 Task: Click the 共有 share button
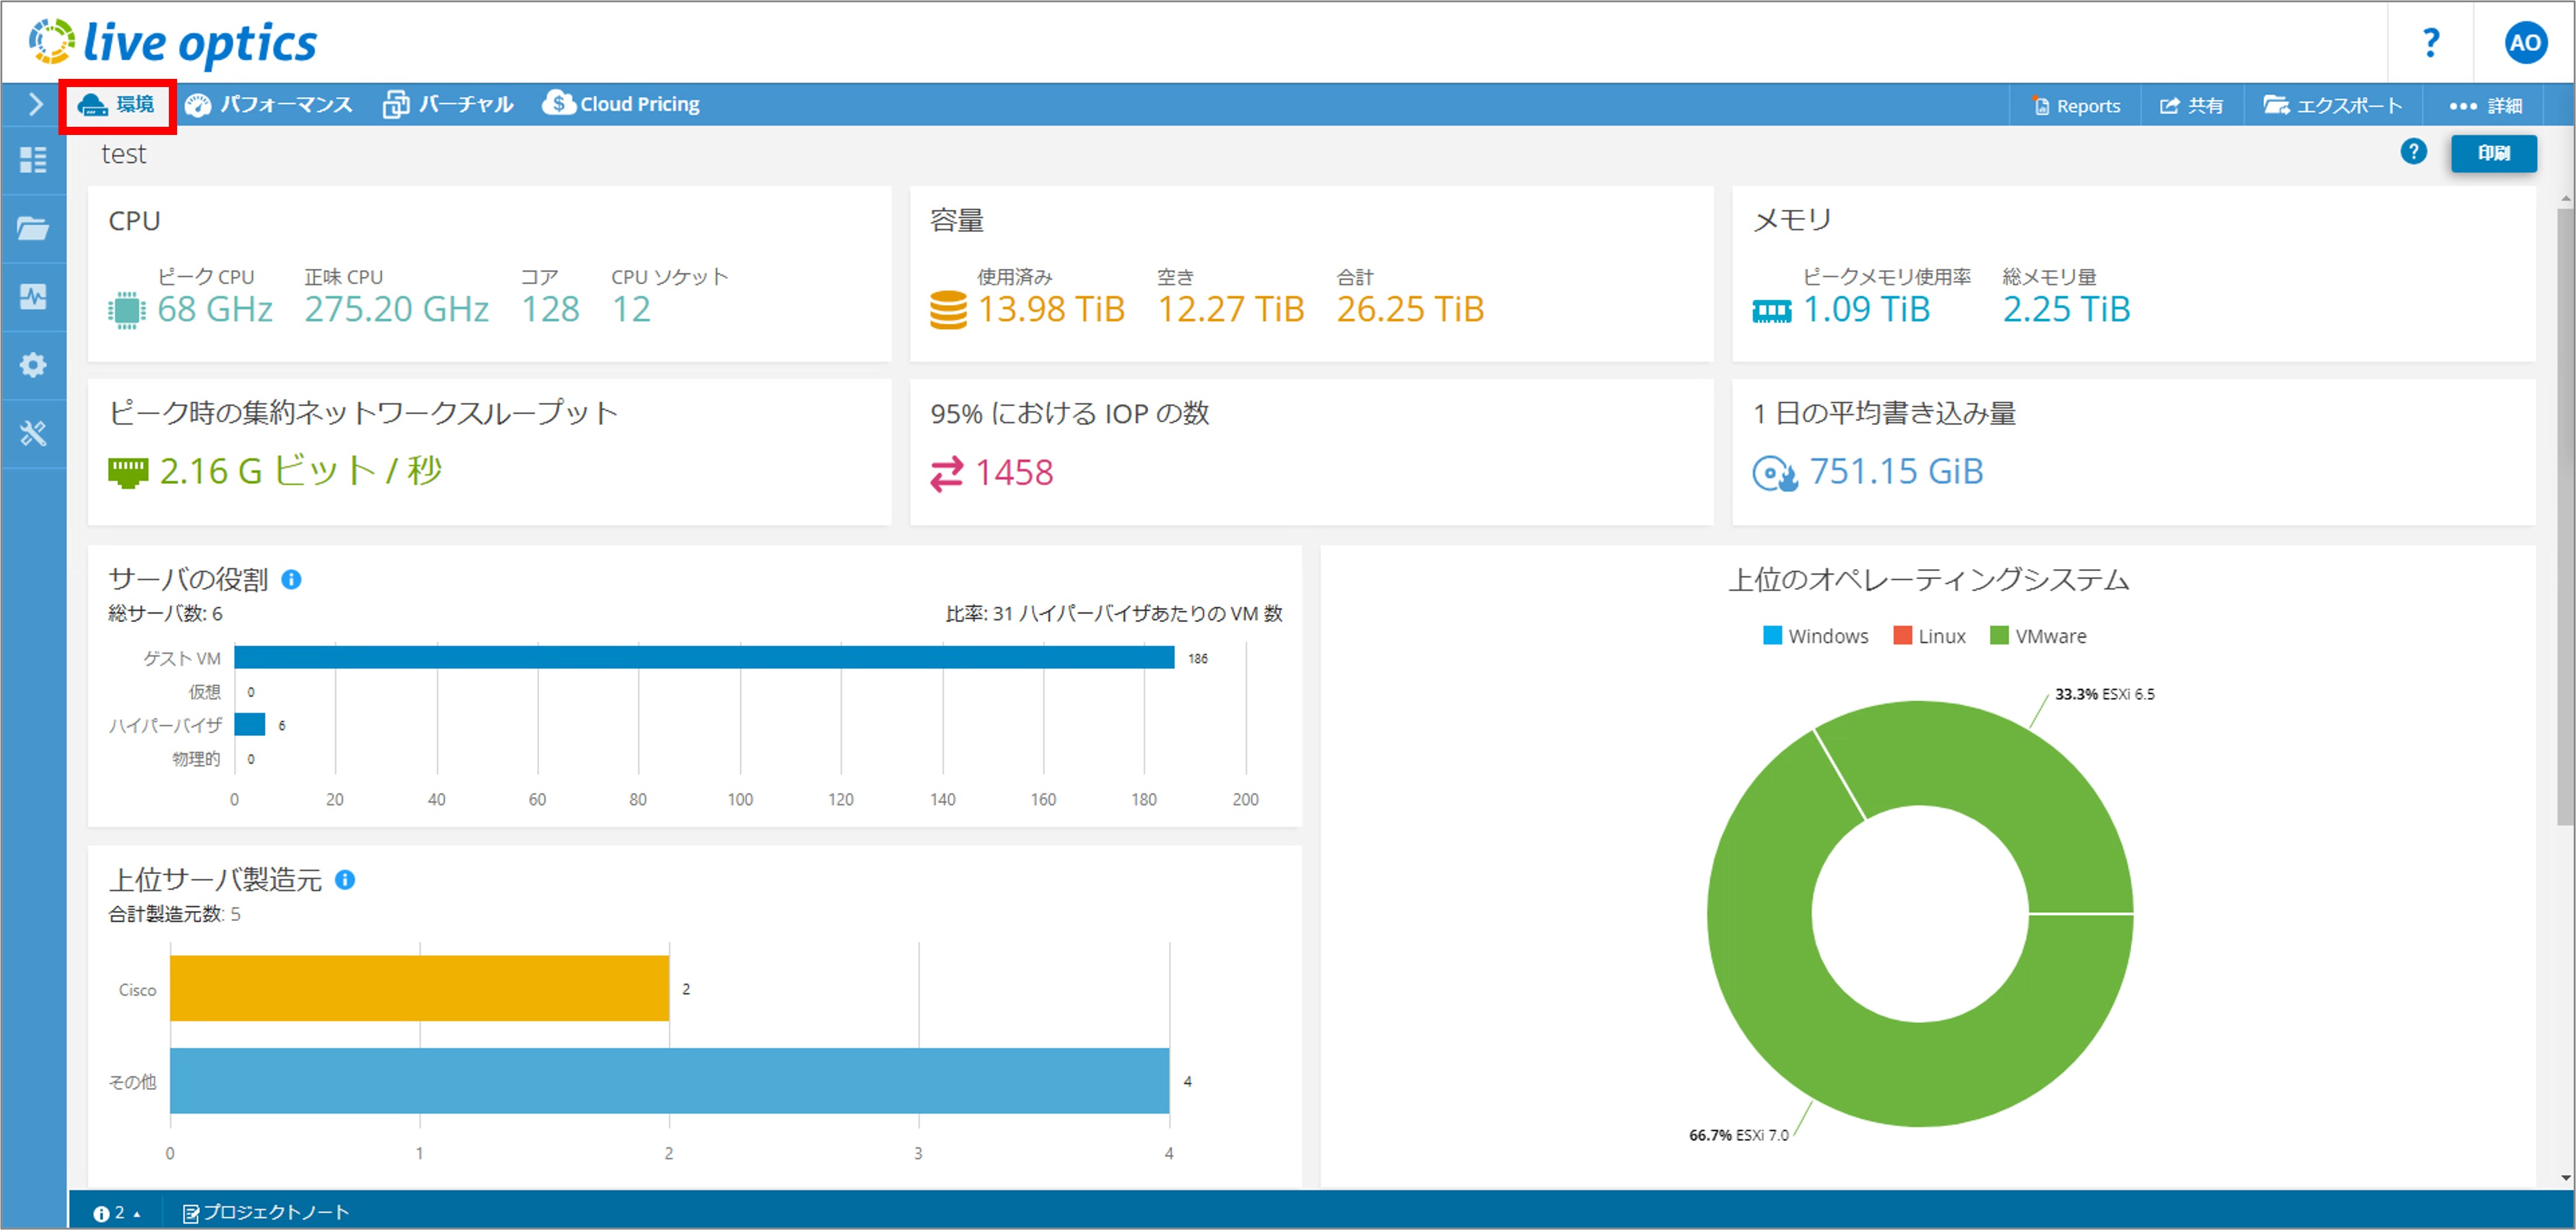click(x=2191, y=106)
